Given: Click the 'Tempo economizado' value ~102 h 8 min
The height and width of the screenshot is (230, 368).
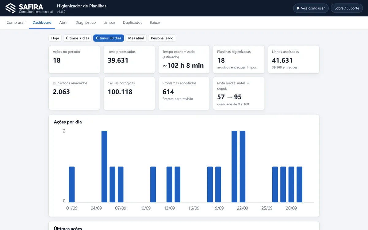Looking at the screenshot, I should tap(183, 65).
